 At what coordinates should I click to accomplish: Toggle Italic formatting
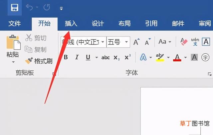77,57
